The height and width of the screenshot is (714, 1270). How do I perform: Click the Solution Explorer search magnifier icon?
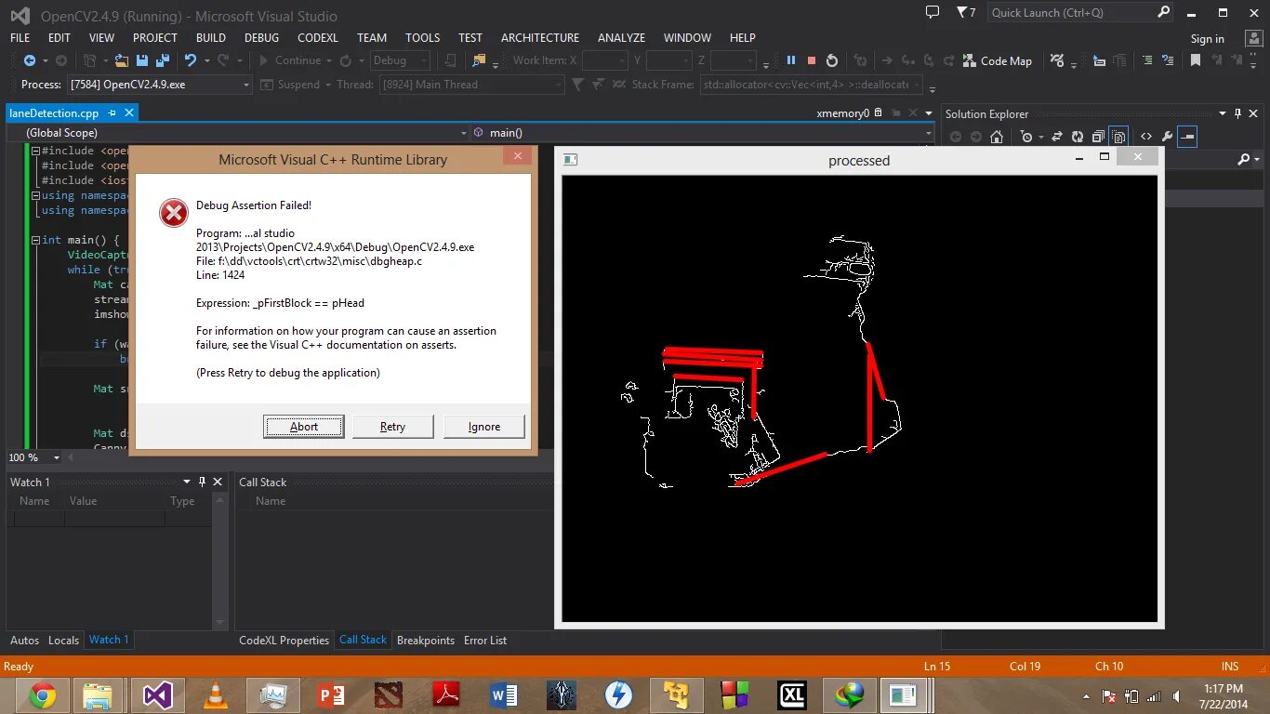1244,160
